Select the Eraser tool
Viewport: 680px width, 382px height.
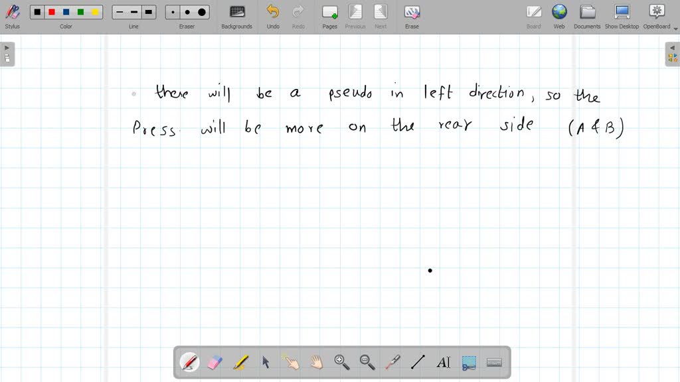pos(215,362)
